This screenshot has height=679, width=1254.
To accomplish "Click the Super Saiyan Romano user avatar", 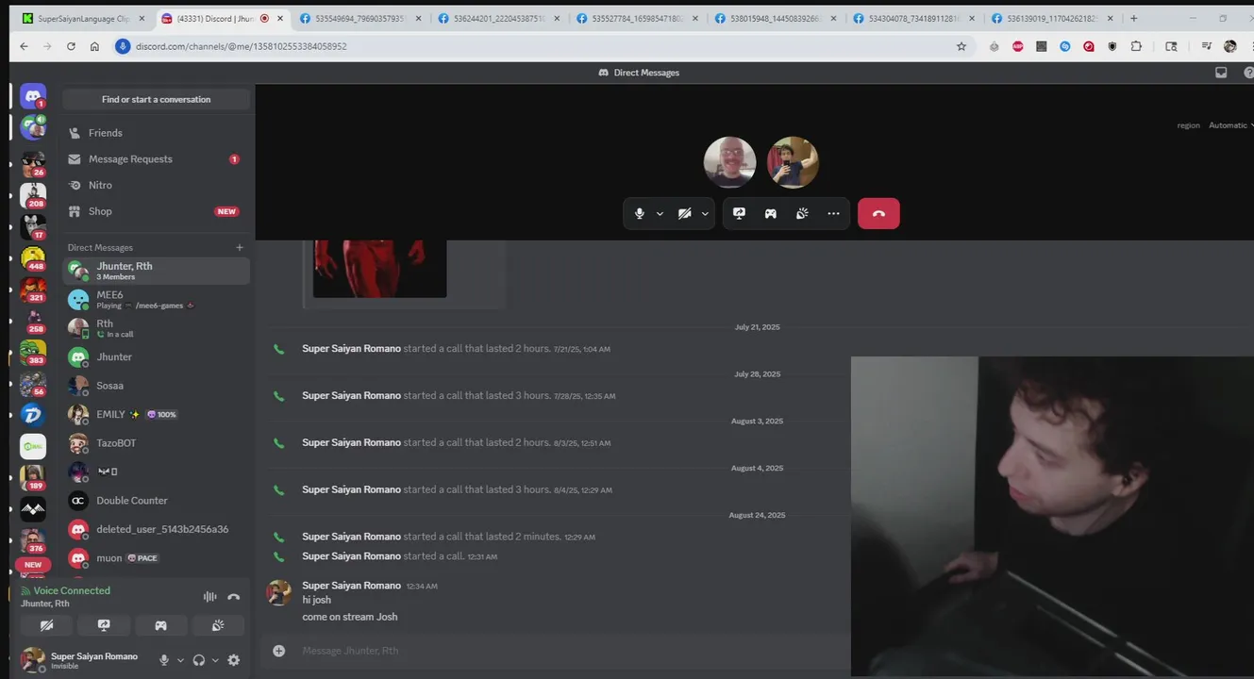I will pyautogui.click(x=33, y=659).
